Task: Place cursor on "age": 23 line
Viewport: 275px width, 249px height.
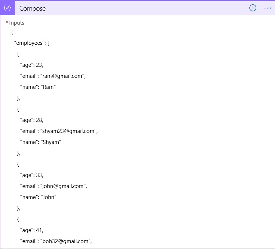Action: click(x=32, y=65)
